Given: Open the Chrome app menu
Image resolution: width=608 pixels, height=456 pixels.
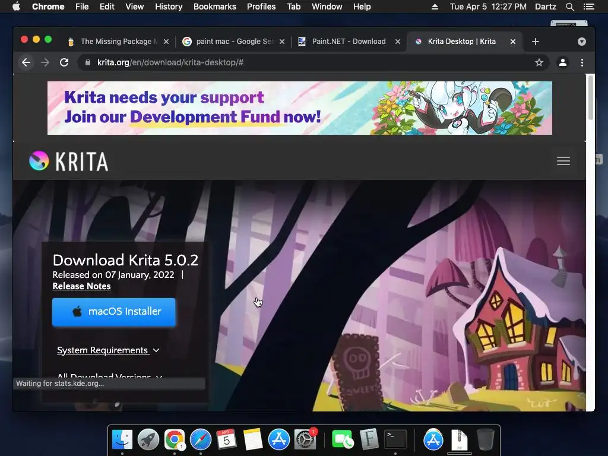Looking at the screenshot, I should coord(48,7).
